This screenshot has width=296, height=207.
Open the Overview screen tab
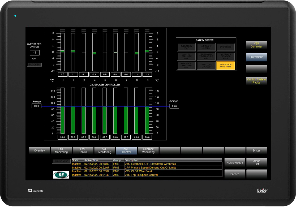(x=40, y=150)
